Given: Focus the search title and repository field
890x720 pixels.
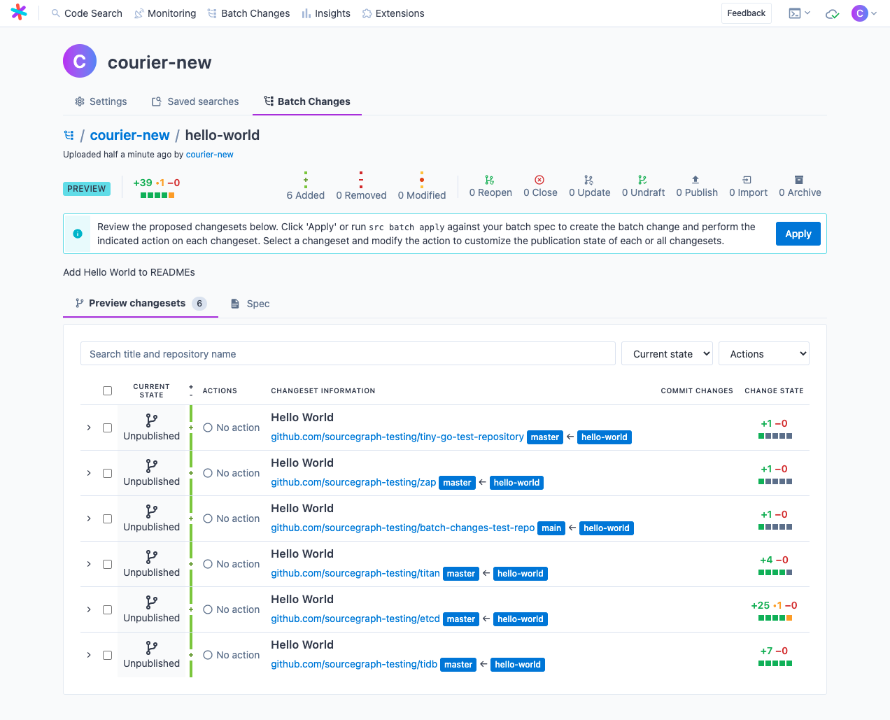Looking at the screenshot, I should (348, 354).
